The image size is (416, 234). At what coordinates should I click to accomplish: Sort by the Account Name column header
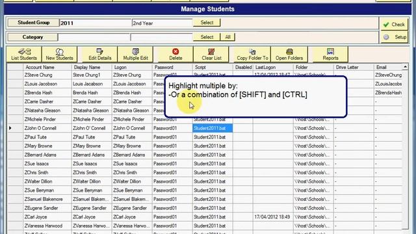[x=47, y=68]
